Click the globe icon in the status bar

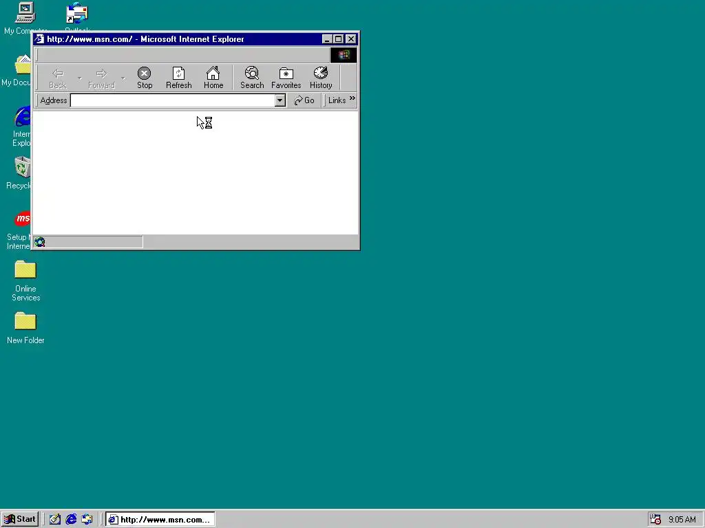click(39, 242)
